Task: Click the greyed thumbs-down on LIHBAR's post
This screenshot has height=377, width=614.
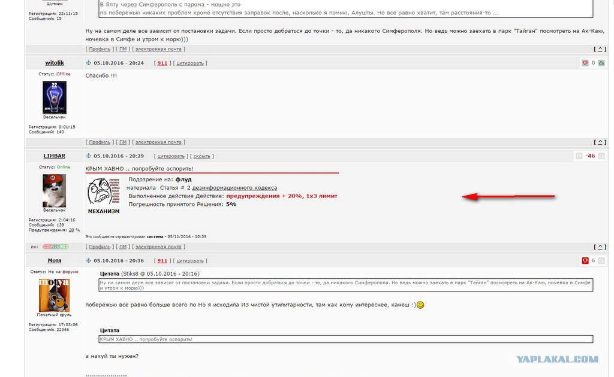Action: pos(579,156)
